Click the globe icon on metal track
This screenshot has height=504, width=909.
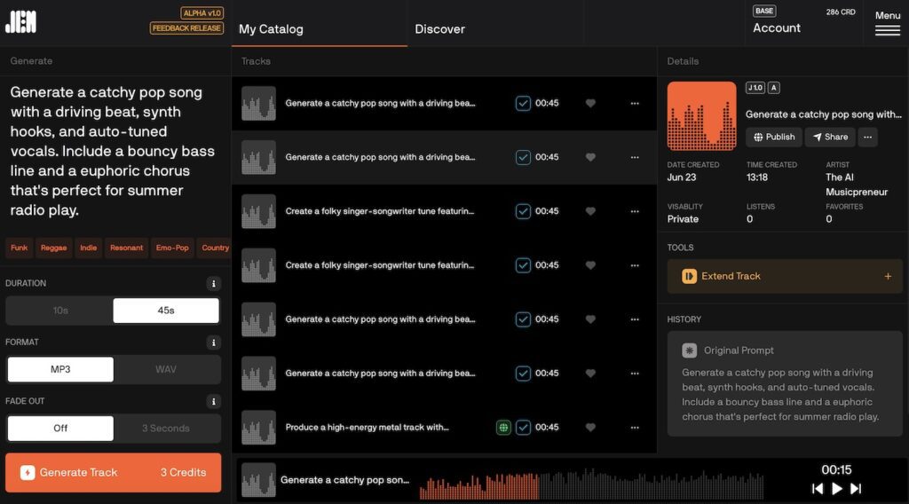503,427
